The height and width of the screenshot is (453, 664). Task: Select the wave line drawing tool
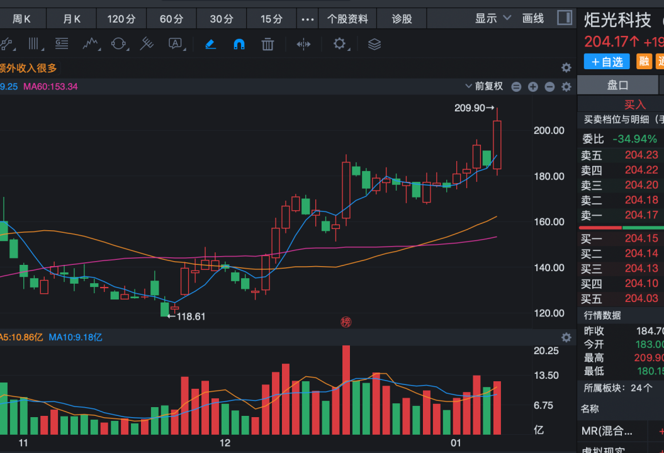tap(91, 44)
